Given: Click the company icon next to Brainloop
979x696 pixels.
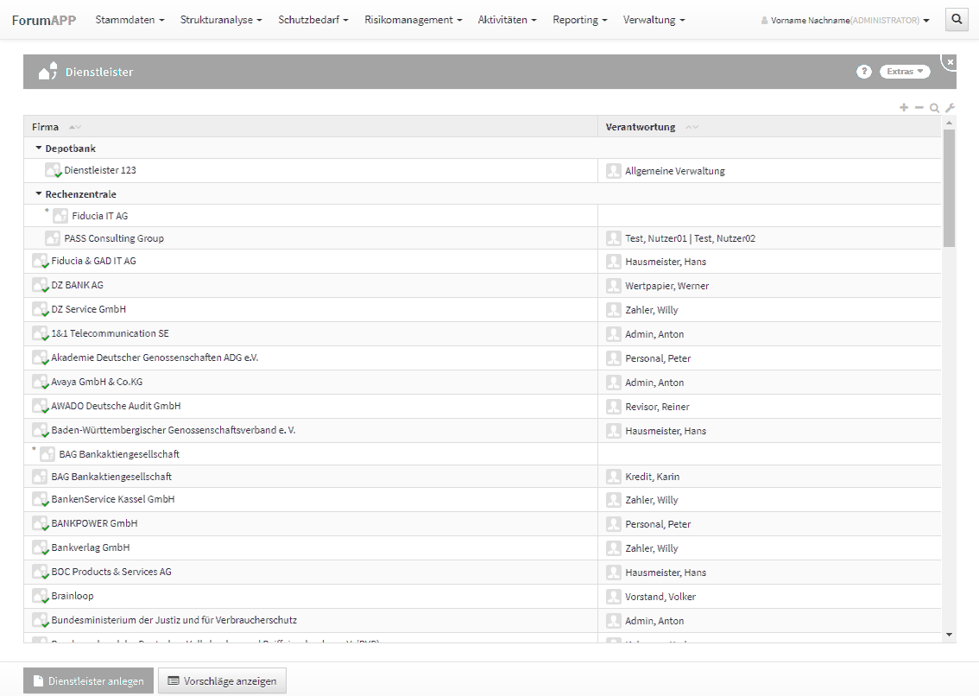Looking at the screenshot, I should coord(40,597).
